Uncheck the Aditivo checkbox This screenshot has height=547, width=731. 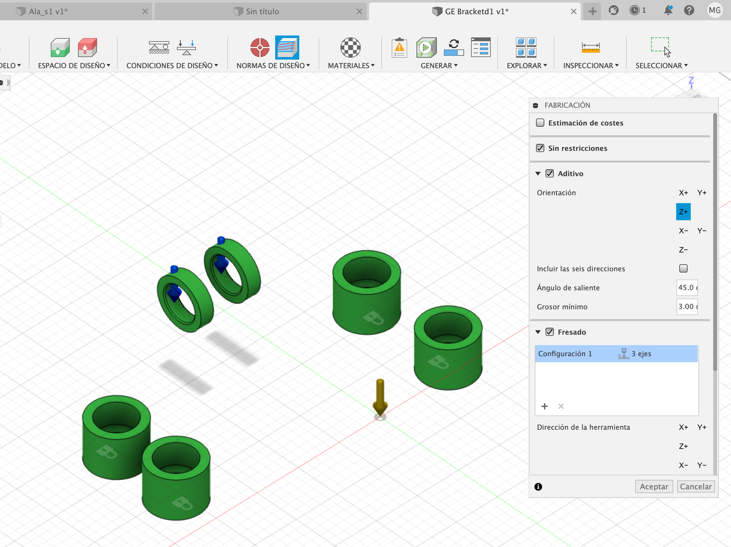pos(550,173)
